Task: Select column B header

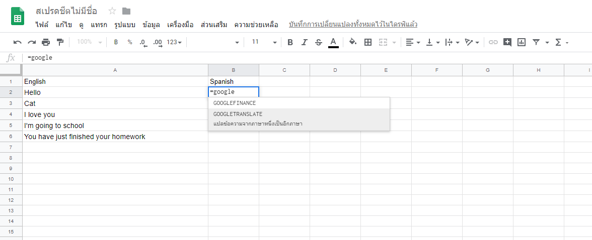Action: click(234, 70)
